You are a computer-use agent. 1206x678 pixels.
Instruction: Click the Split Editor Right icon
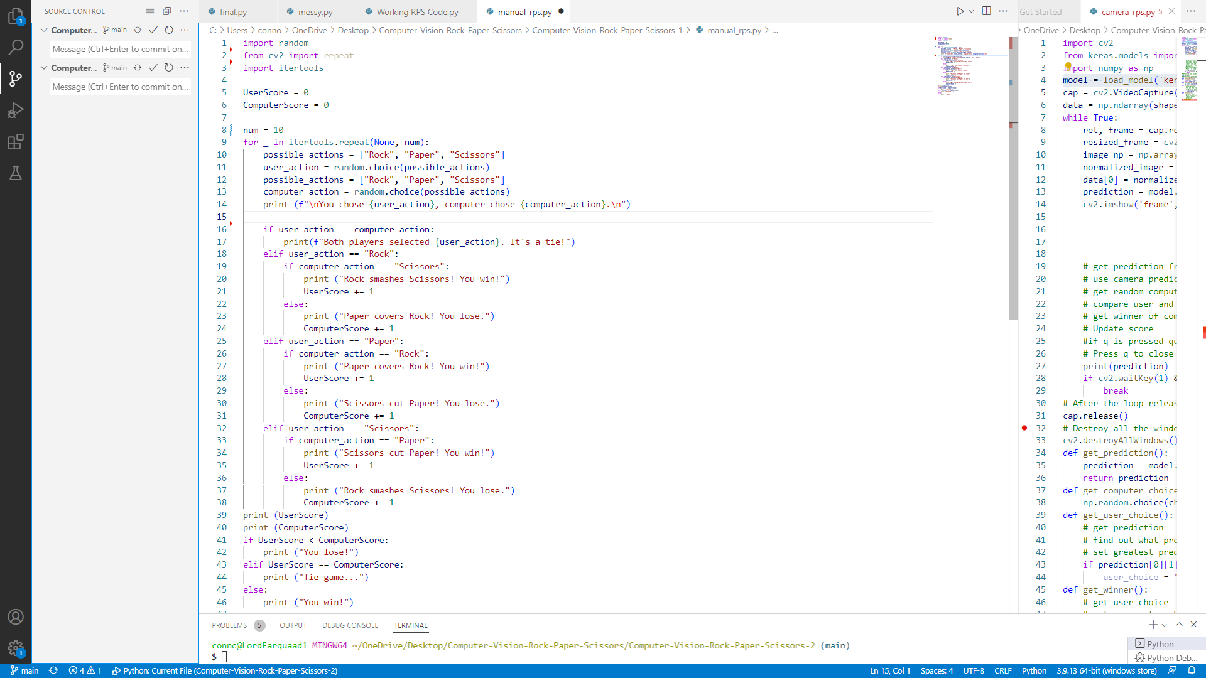pyautogui.click(x=987, y=11)
